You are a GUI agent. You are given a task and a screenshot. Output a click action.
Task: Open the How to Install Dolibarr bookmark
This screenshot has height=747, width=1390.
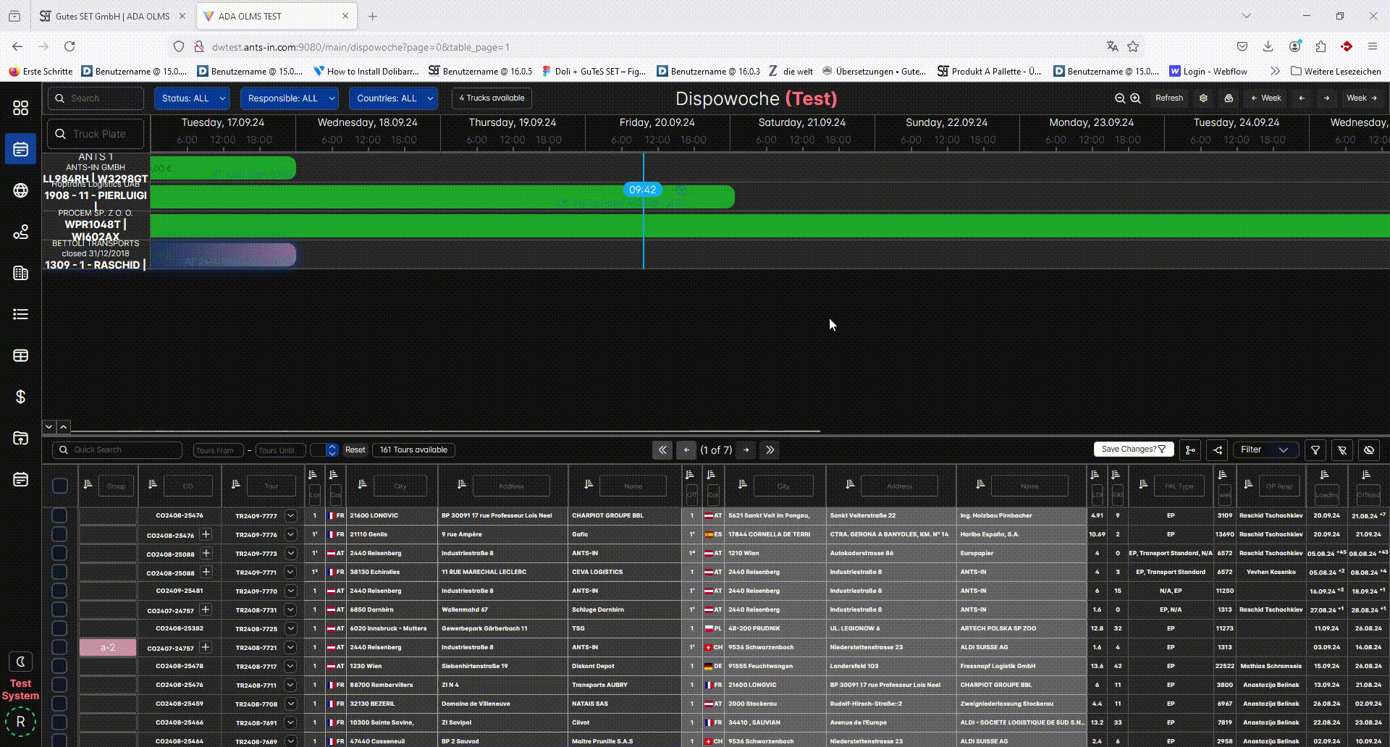(x=366, y=71)
